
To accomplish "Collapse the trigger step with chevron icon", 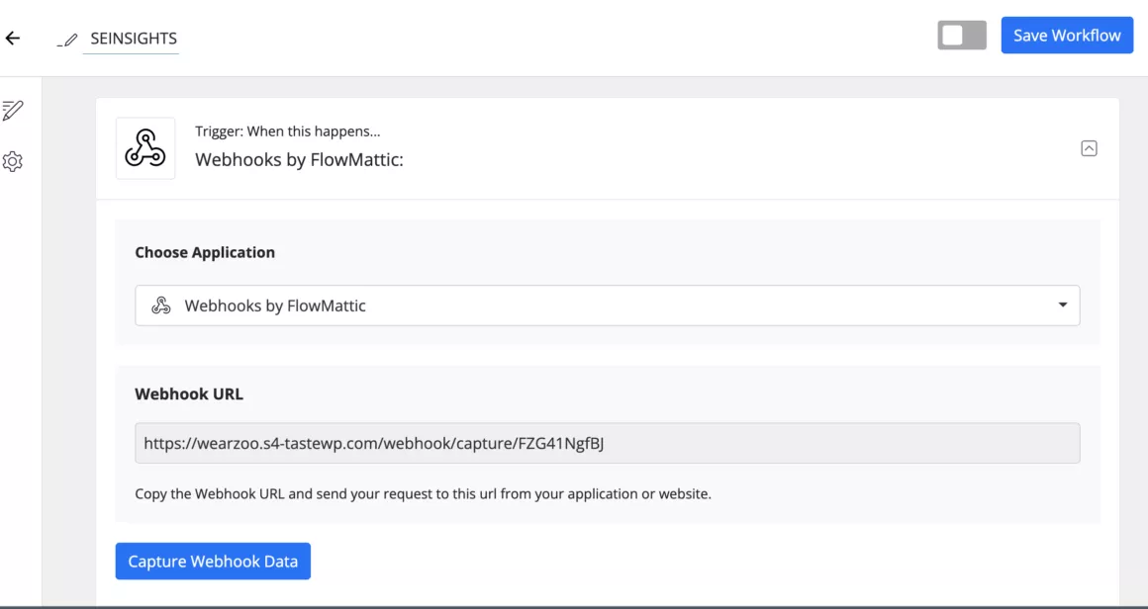I will coord(1089,148).
